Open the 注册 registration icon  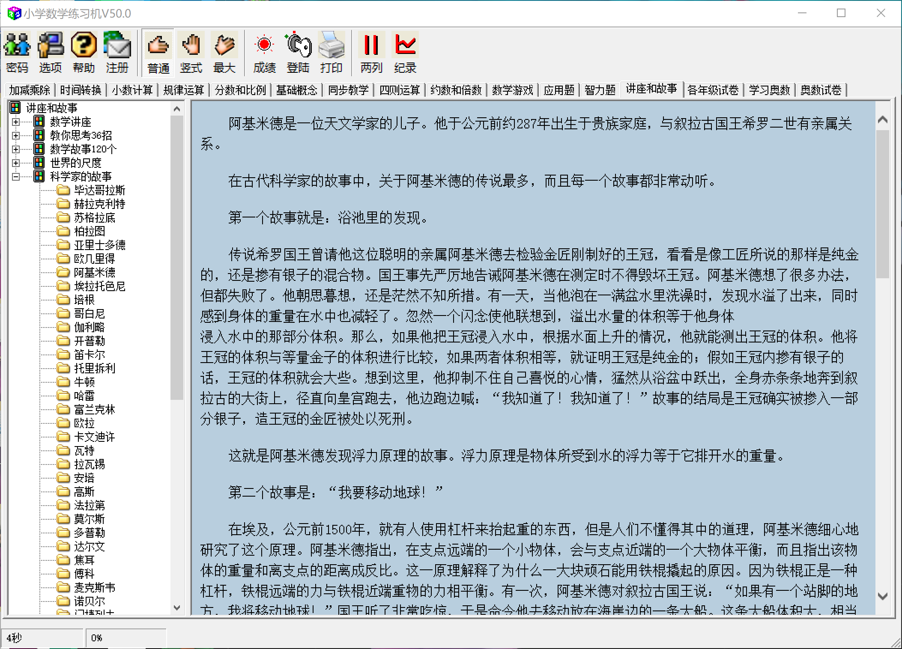[x=117, y=53]
